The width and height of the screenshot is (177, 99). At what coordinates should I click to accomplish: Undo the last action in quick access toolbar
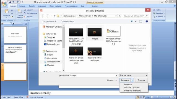pyautogui.click(x=13, y=2)
